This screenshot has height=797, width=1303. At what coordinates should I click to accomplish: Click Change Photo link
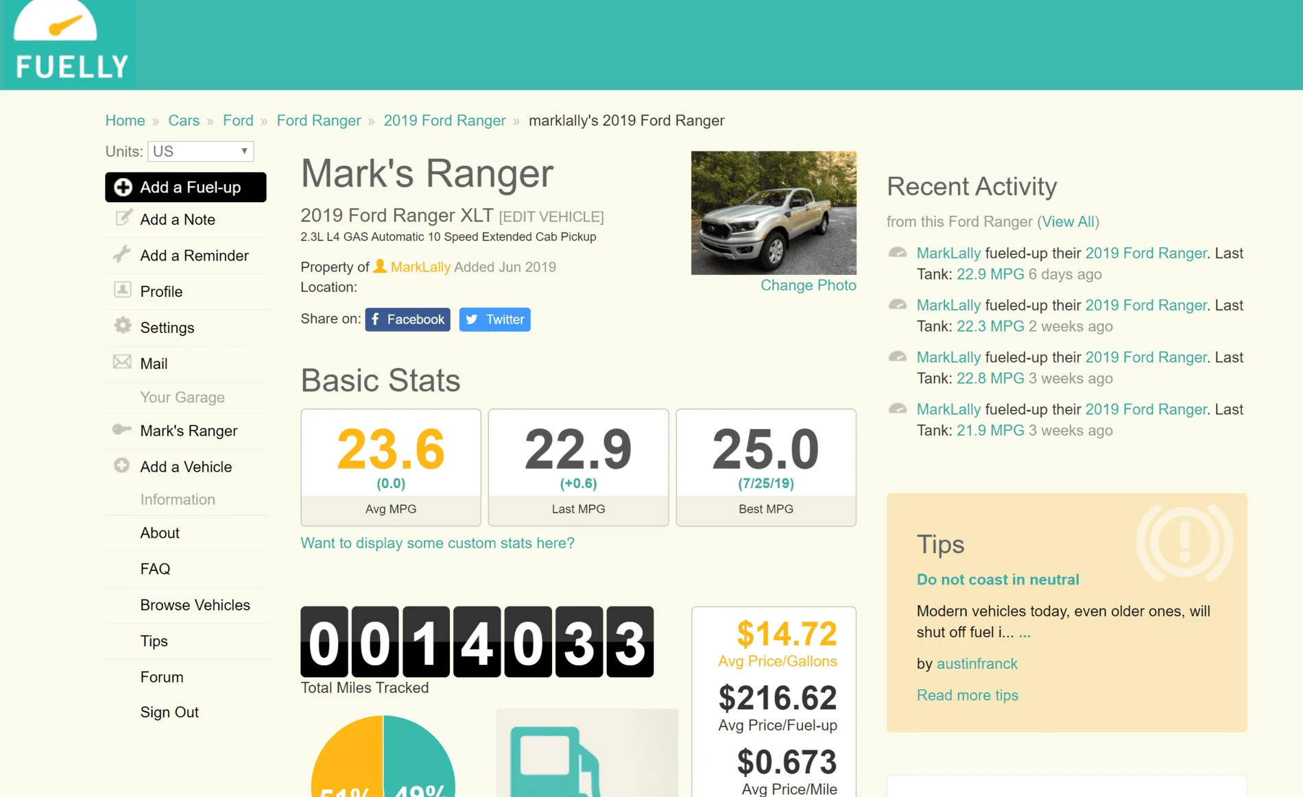pyautogui.click(x=808, y=285)
